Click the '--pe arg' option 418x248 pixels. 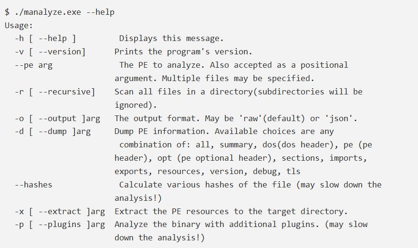click(33, 65)
